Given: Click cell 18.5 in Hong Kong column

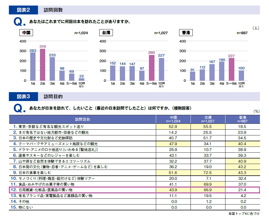Looking at the screenshot, I should point(243,127).
